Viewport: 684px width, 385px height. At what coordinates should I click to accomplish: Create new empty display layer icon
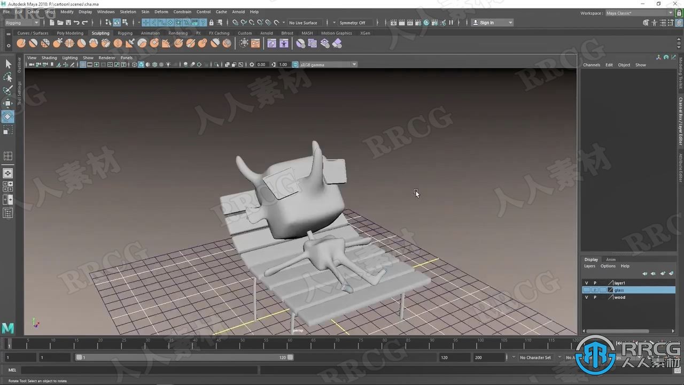(x=663, y=273)
